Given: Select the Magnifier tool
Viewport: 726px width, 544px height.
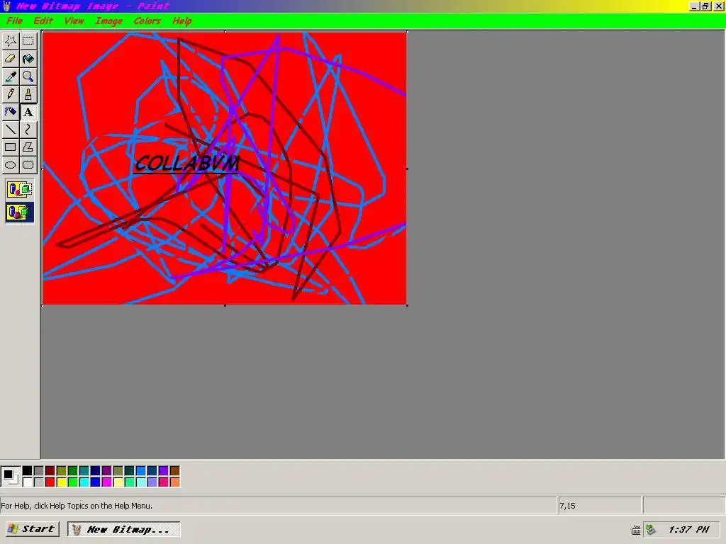Looking at the screenshot, I should 28,76.
